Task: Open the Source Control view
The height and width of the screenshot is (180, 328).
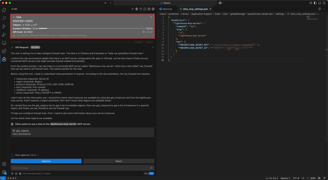Action: click(x=4, y=26)
